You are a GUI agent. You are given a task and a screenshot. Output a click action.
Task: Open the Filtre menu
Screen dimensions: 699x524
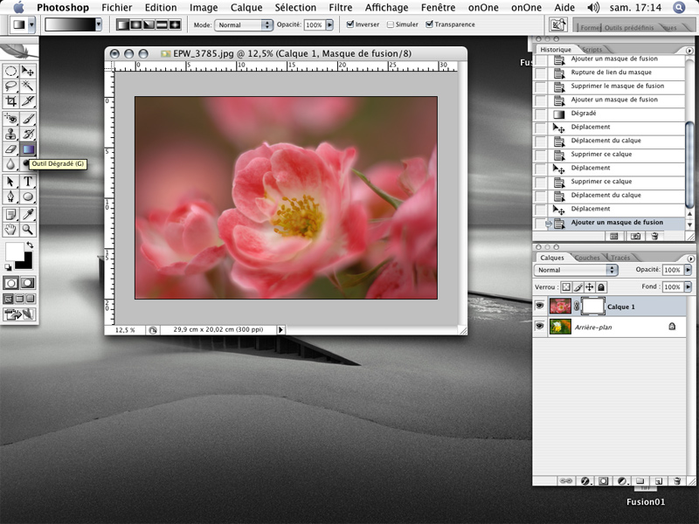[x=341, y=8]
